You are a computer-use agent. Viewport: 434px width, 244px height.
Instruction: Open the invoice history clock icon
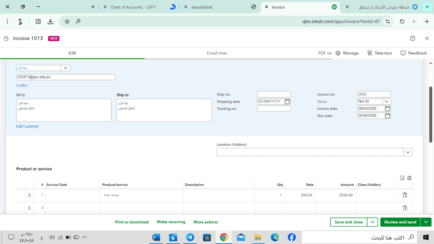click(x=6, y=39)
